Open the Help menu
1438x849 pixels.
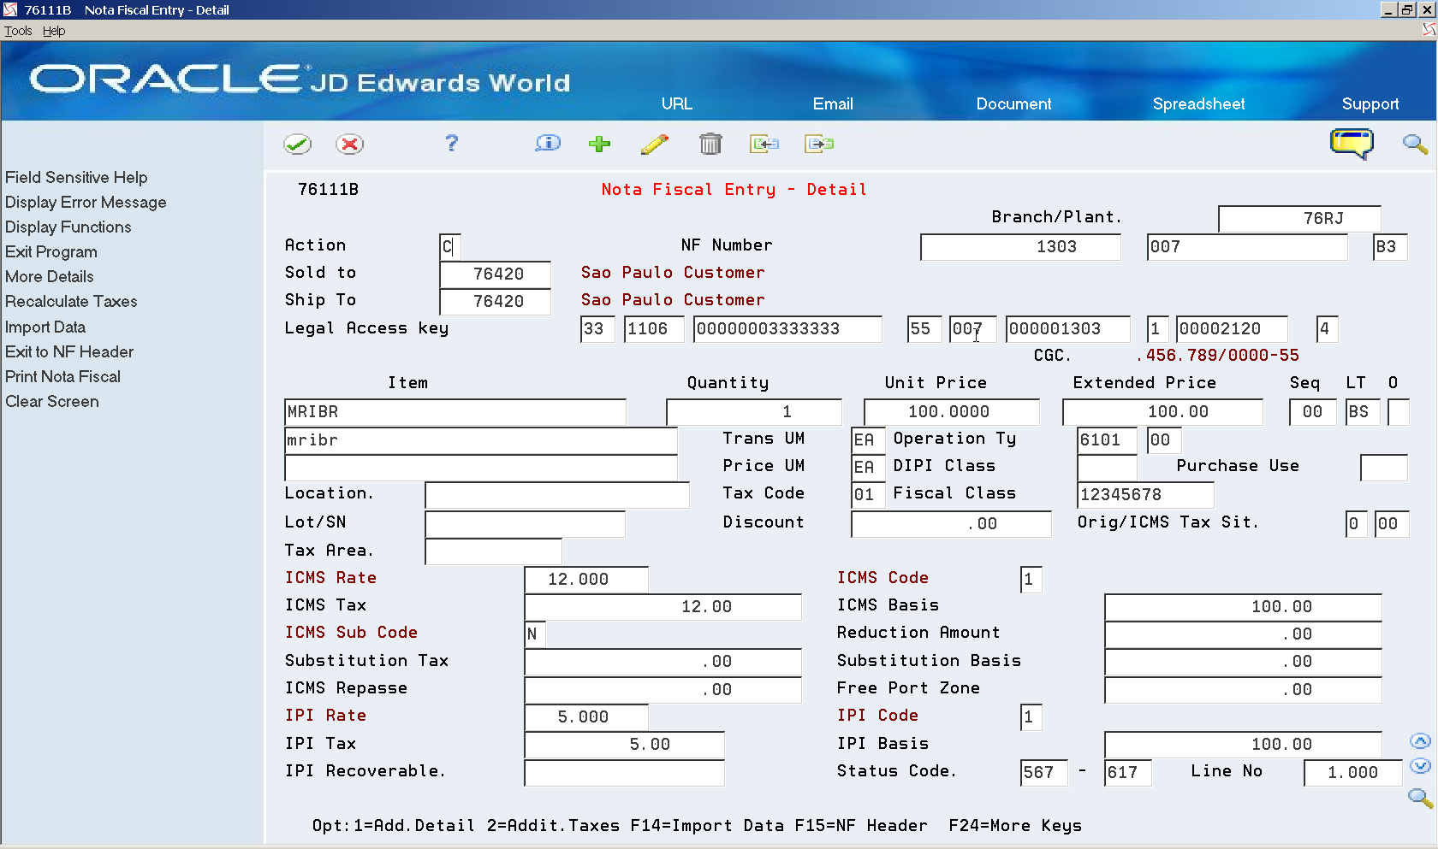[x=54, y=31]
